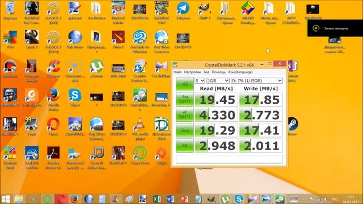Open the on-screen keyboard taskbar icon
The height and width of the screenshot is (204, 363).
click(294, 199)
